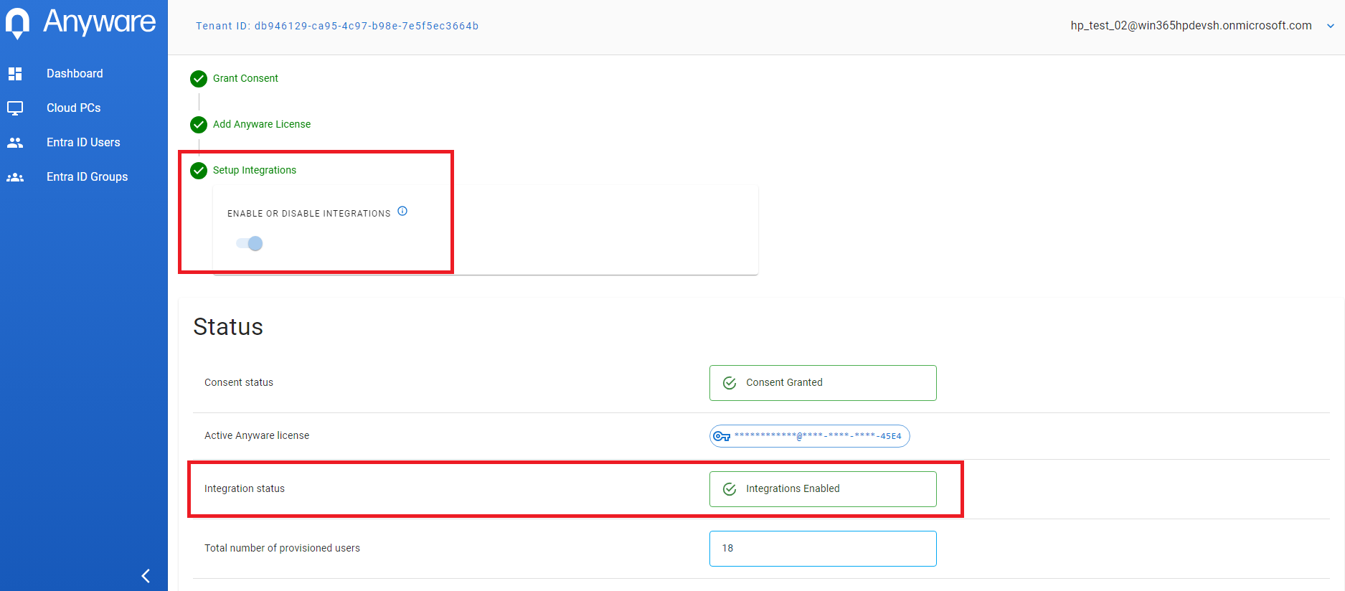Click the Anyware logo icon
This screenshot has height=591, width=1345.
(17, 24)
